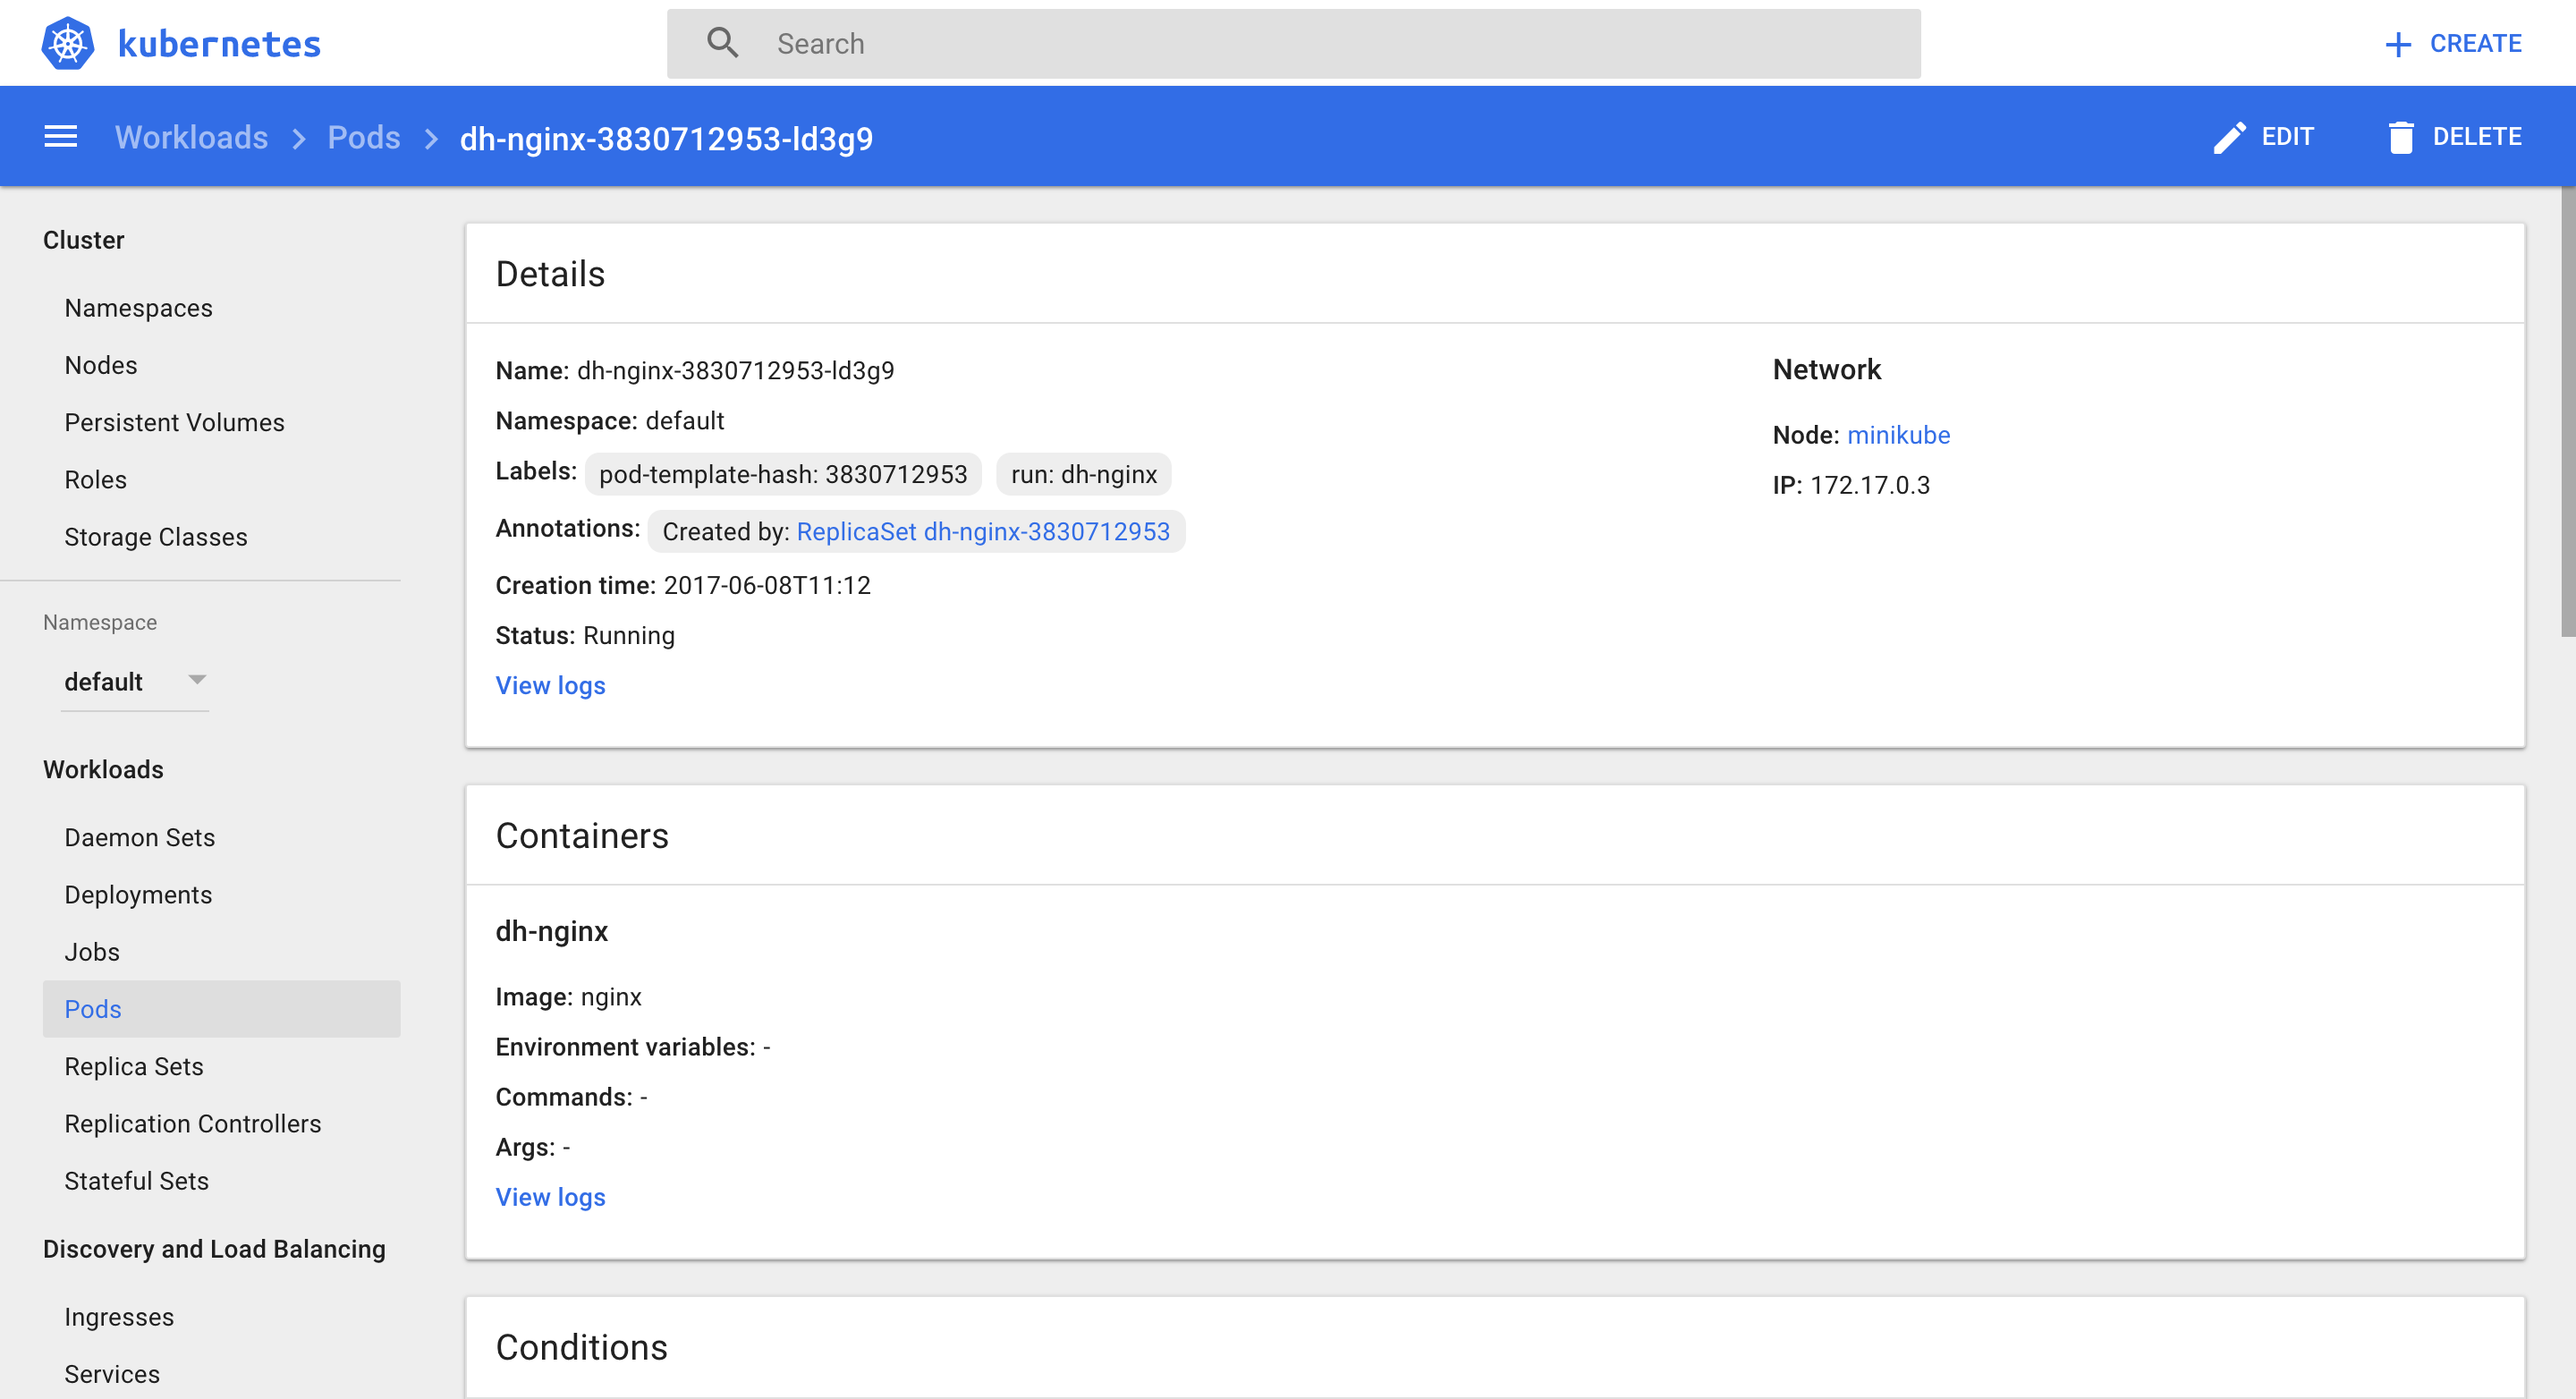This screenshot has width=2576, height=1399.
Task: Go to Pods in the breadcrumb
Action: 364,137
